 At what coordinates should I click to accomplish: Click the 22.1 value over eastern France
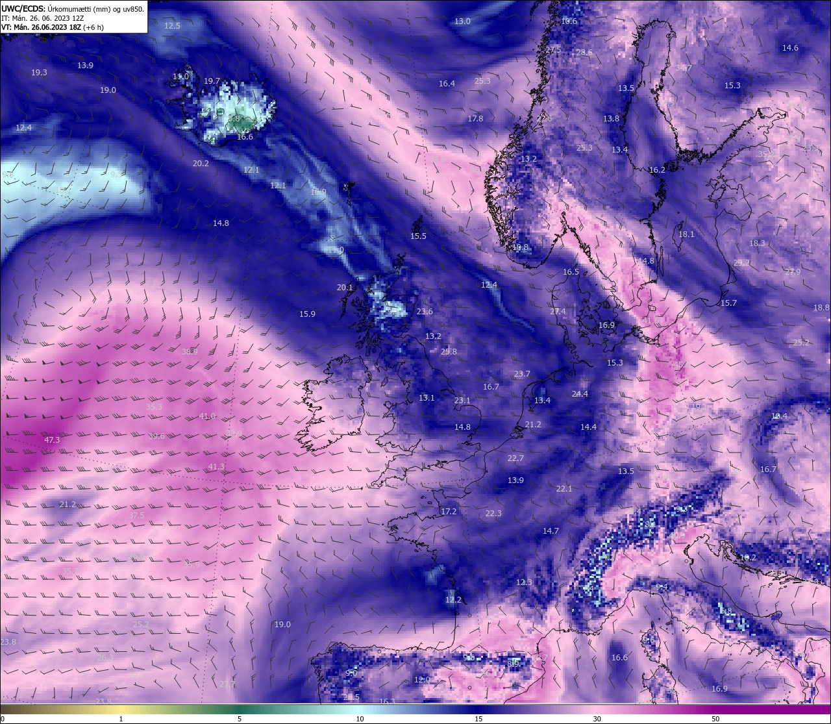(x=564, y=489)
